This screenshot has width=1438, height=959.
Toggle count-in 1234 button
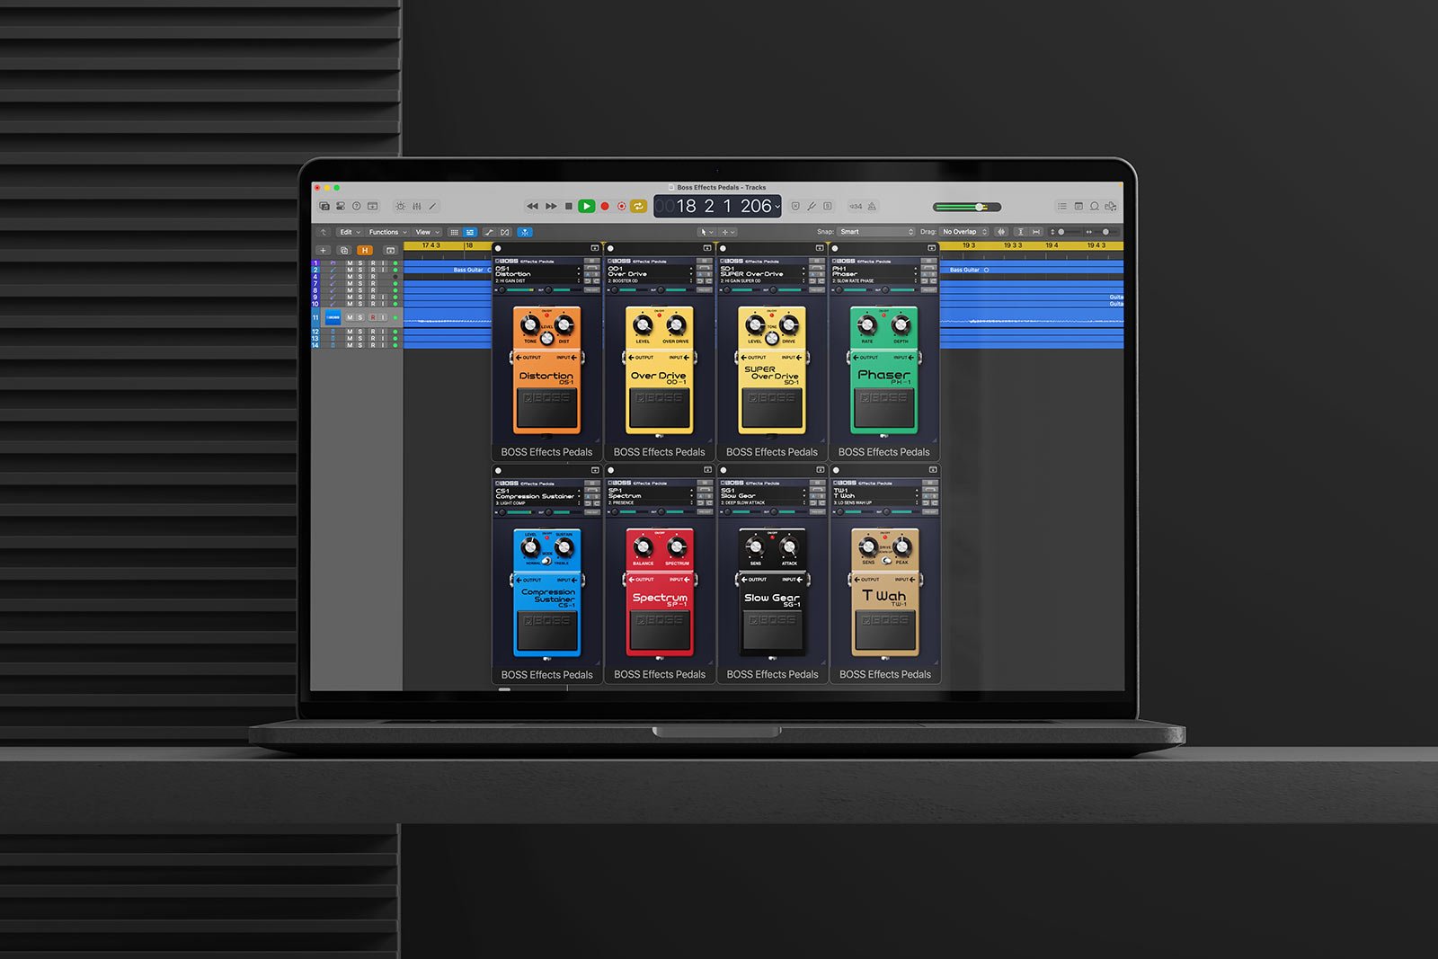(856, 206)
